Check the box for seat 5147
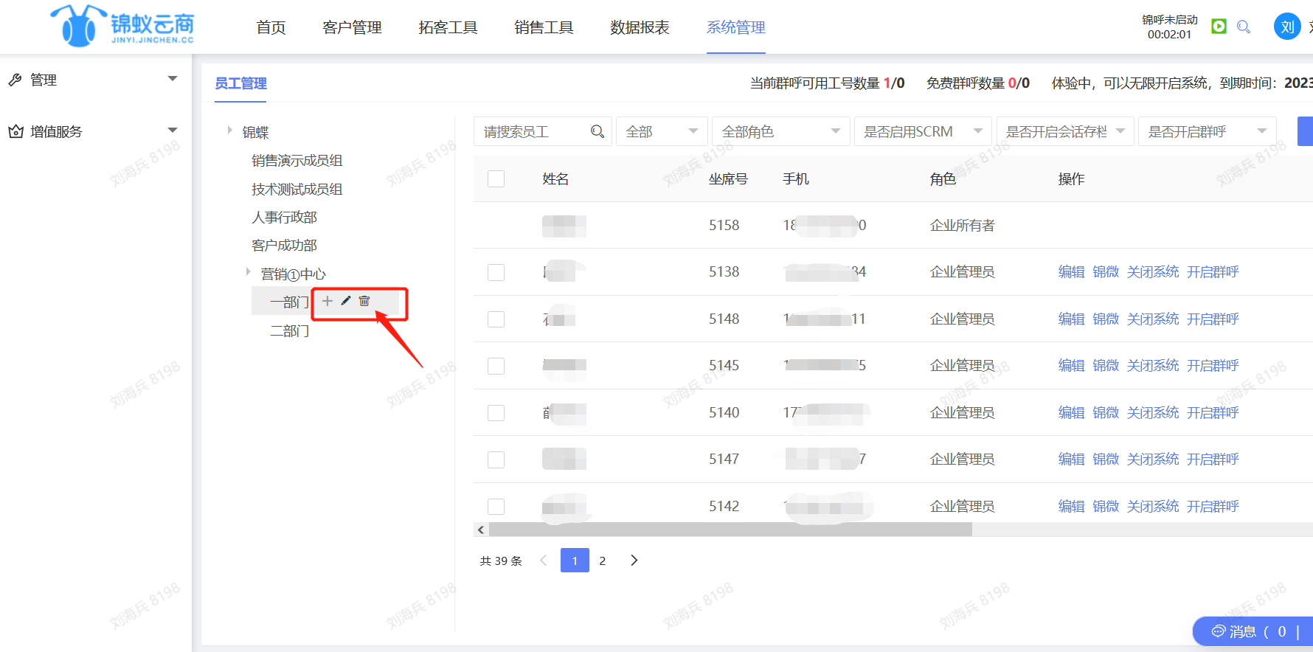The image size is (1313, 652). tap(496, 459)
